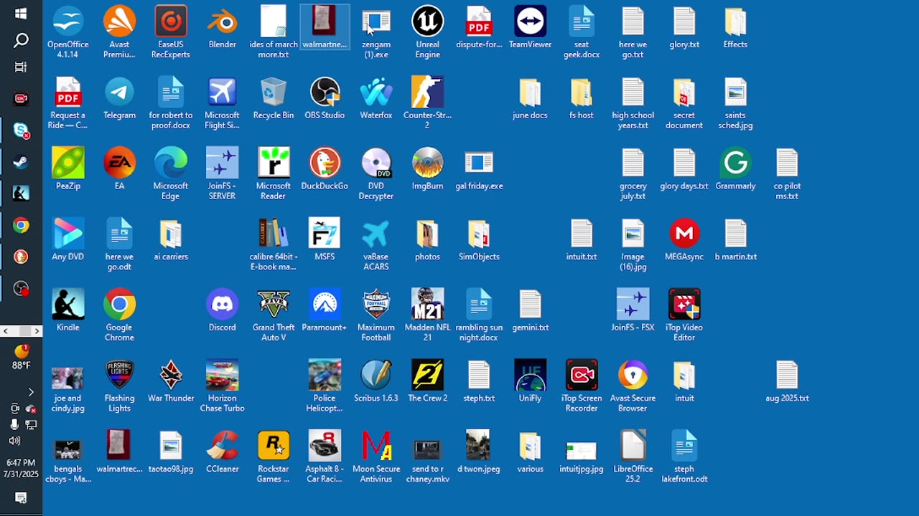Select the Recycle Bin

point(274,99)
